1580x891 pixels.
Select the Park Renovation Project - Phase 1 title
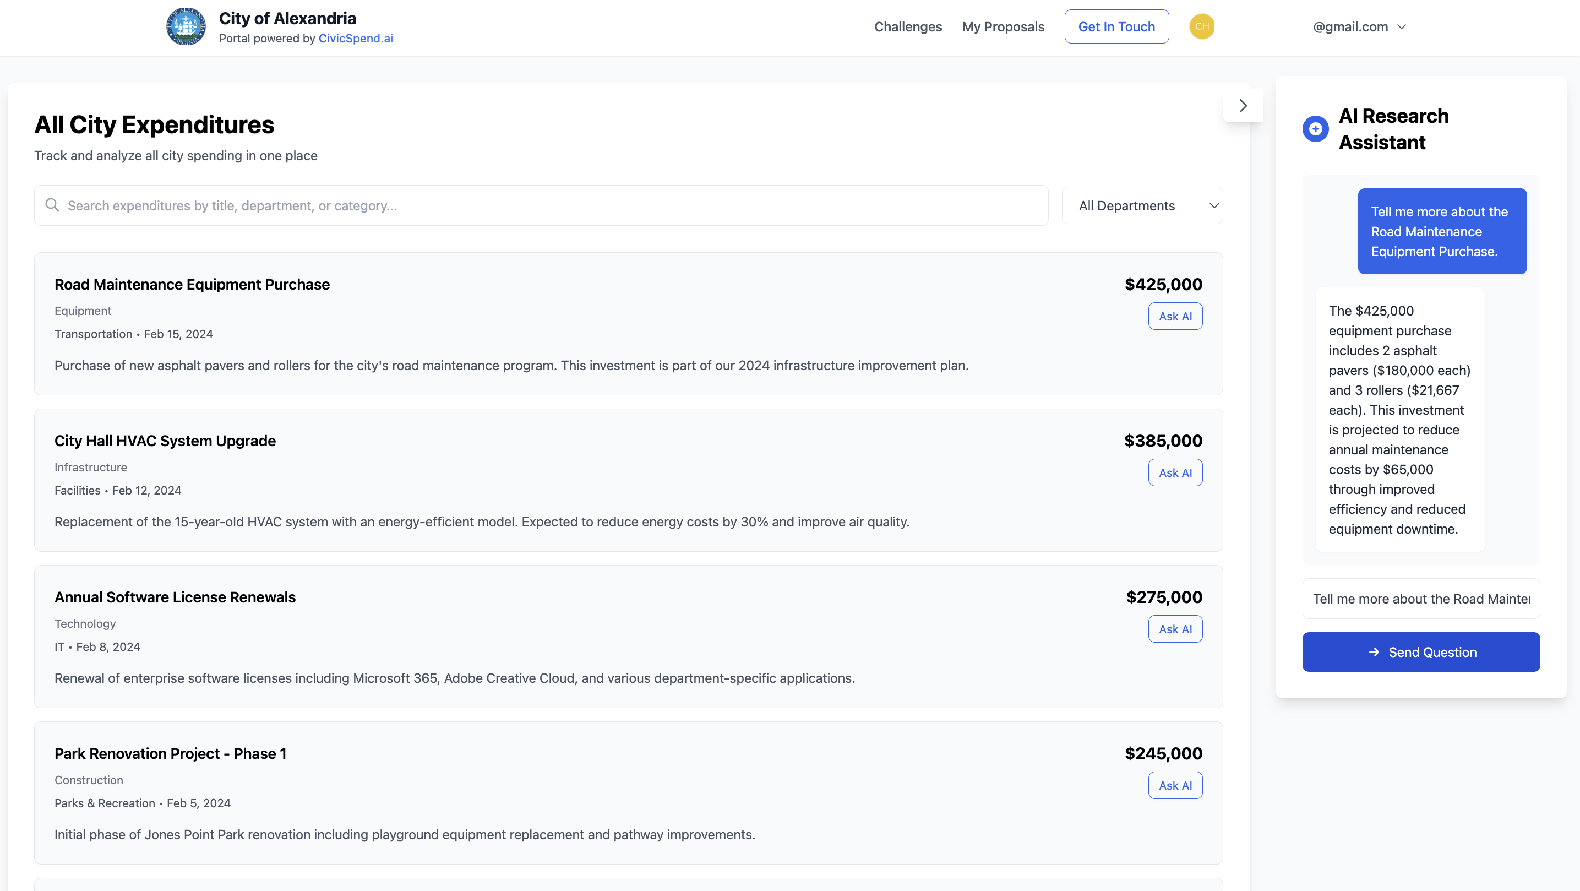[x=170, y=753]
